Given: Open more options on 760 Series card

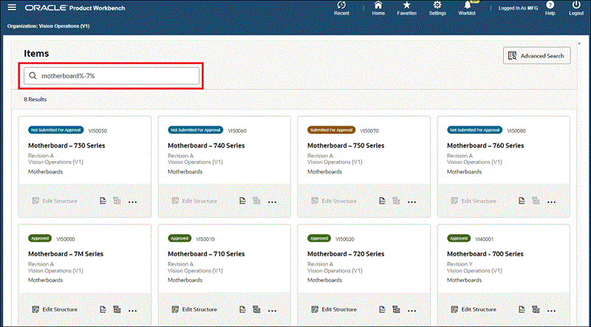Looking at the screenshot, I should tap(551, 202).
